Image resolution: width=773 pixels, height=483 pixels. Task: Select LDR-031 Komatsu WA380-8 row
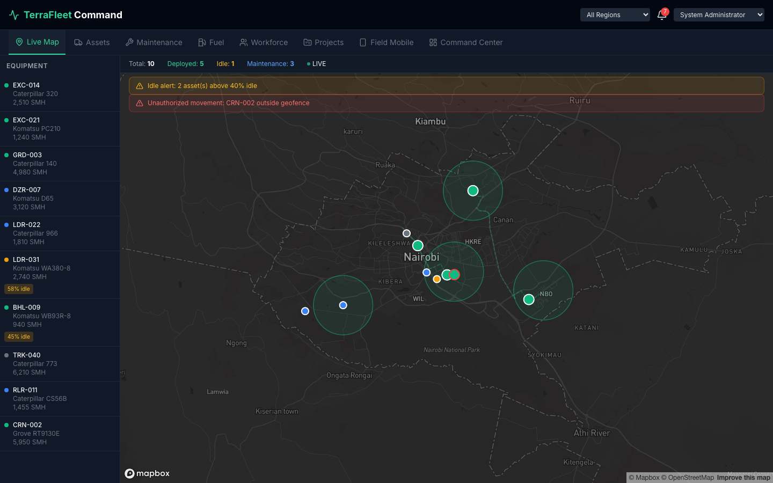coord(60,275)
